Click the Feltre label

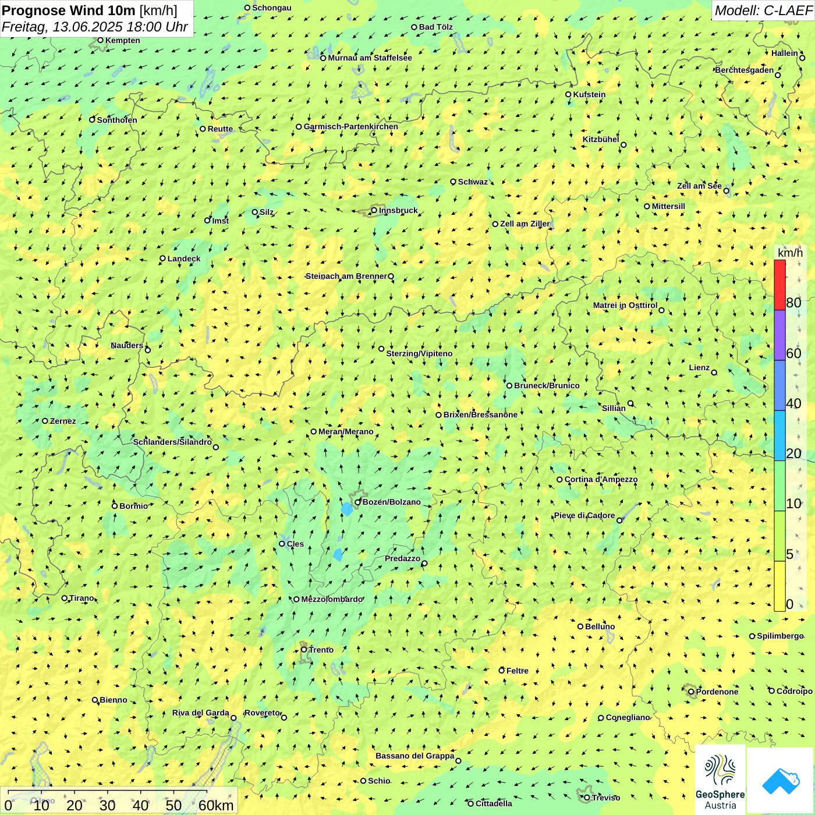coord(517,671)
